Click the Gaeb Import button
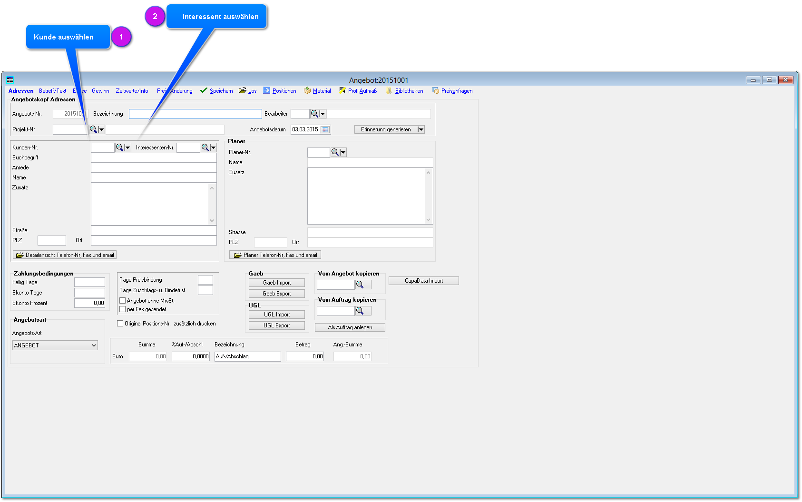 277,283
